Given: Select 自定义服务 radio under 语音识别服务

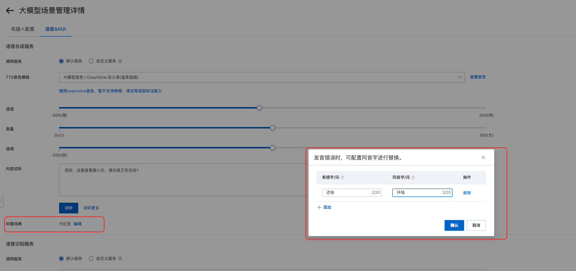Looking at the screenshot, I should pyautogui.click(x=91, y=259).
